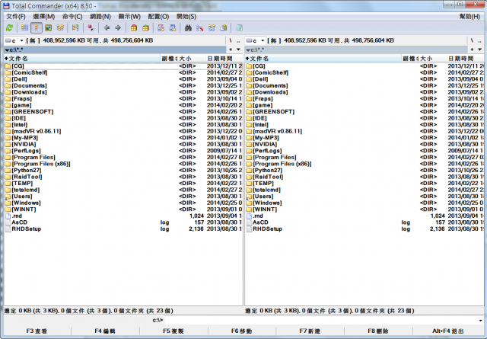Click the Pack files toolbar icon
The height and width of the screenshot is (339, 487).
[x=134, y=28]
